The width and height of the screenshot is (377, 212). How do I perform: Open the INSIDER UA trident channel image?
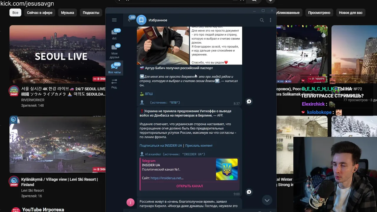coord(227,169)
